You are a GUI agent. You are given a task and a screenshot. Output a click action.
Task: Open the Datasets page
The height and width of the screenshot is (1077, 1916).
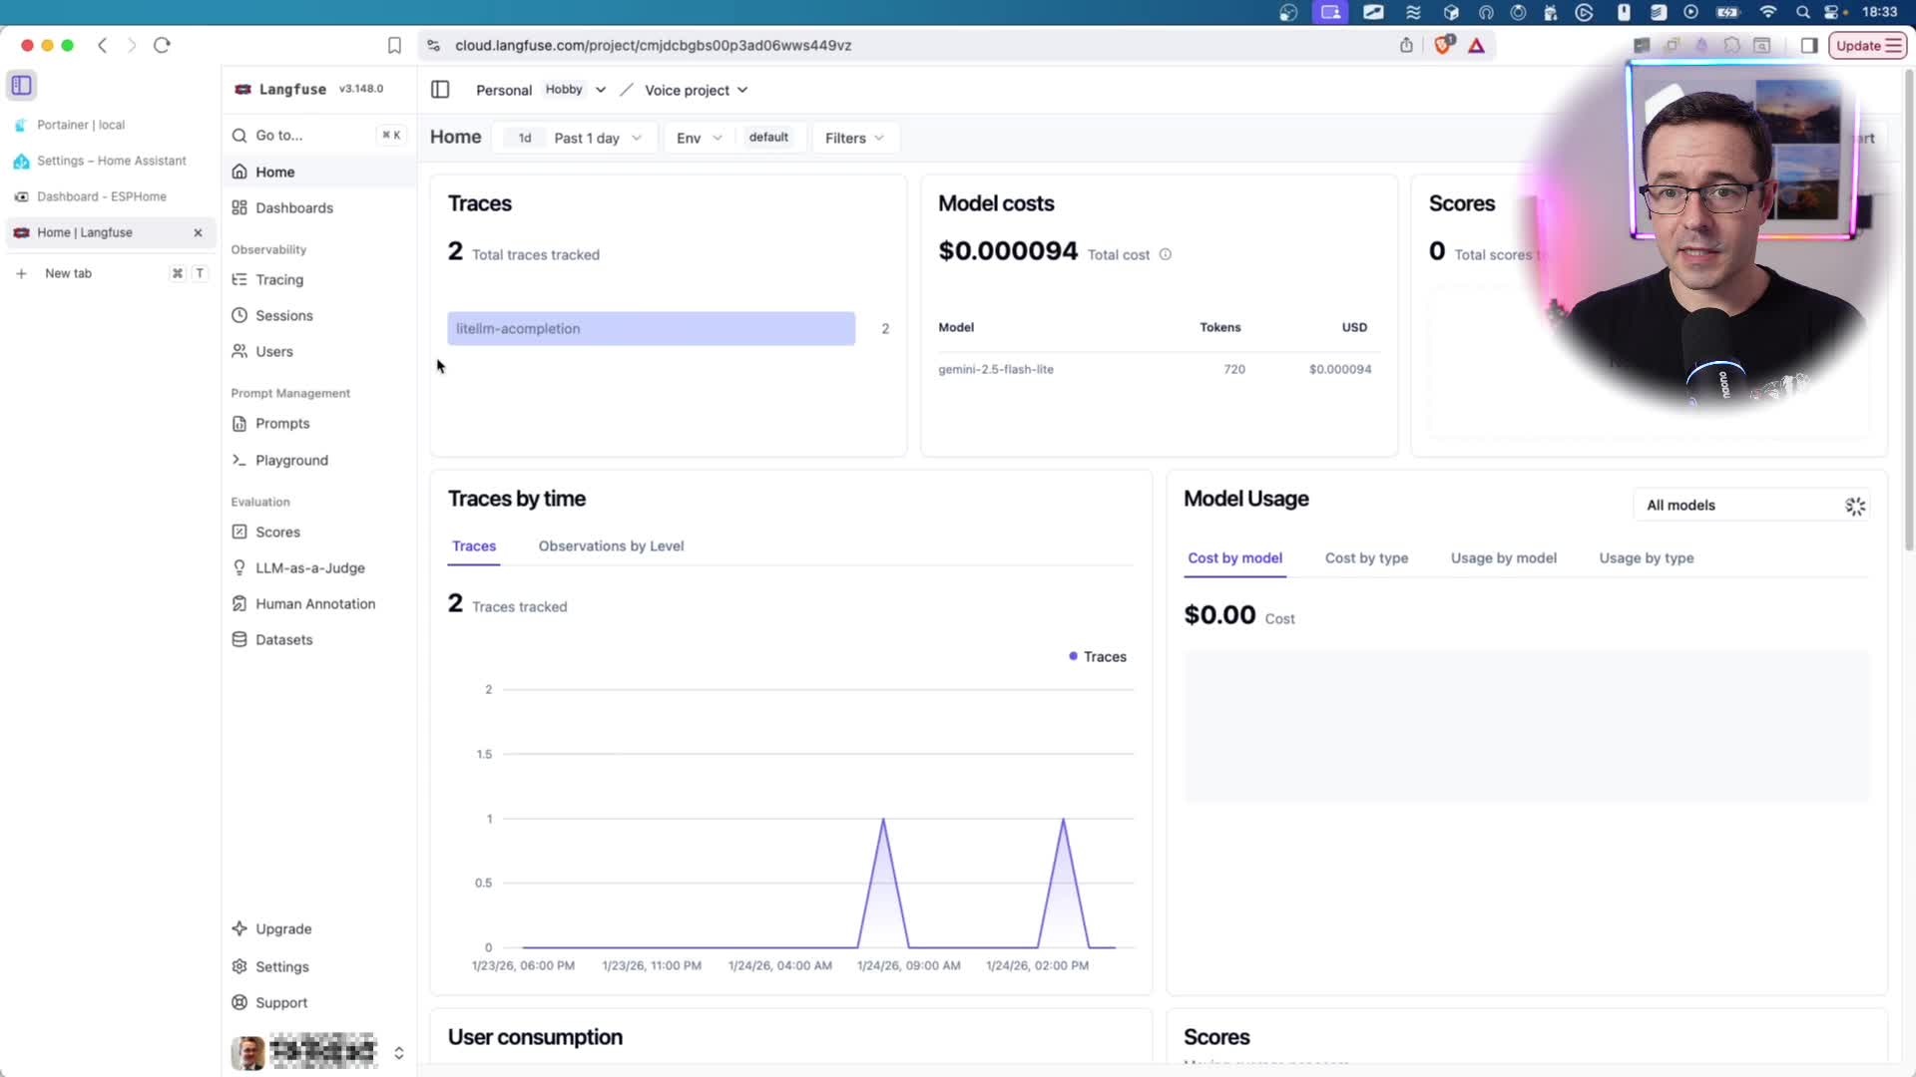pos(283,640)
